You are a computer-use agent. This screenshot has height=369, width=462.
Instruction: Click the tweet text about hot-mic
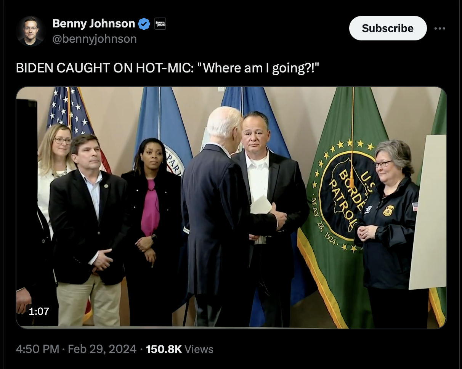[x=167, y=67]
